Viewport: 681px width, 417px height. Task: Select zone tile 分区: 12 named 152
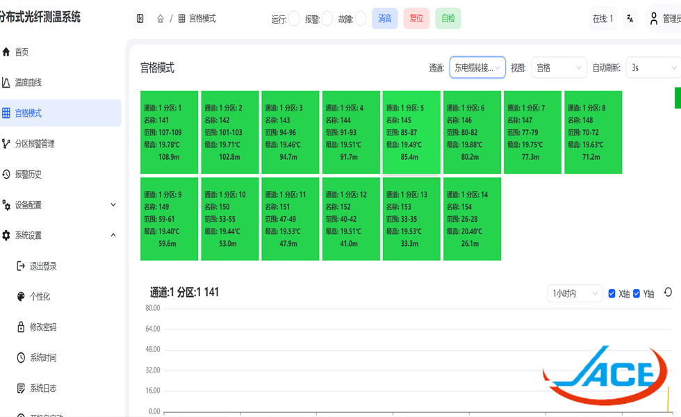pos(352,219)
